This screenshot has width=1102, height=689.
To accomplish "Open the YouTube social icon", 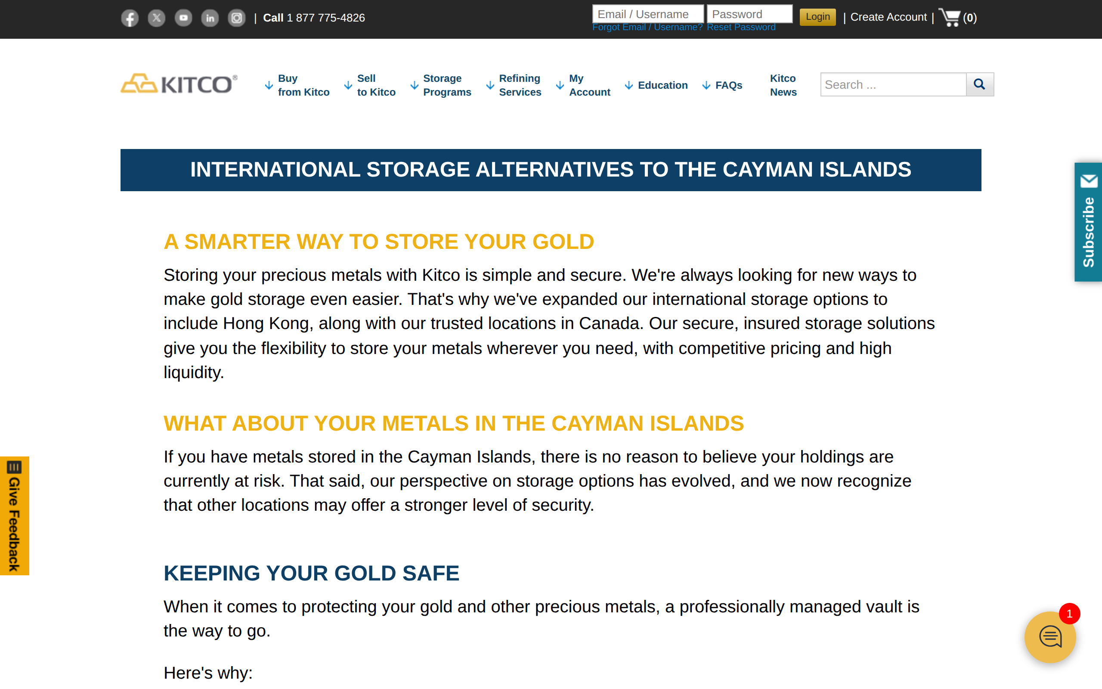I will (x=183, y=18).
